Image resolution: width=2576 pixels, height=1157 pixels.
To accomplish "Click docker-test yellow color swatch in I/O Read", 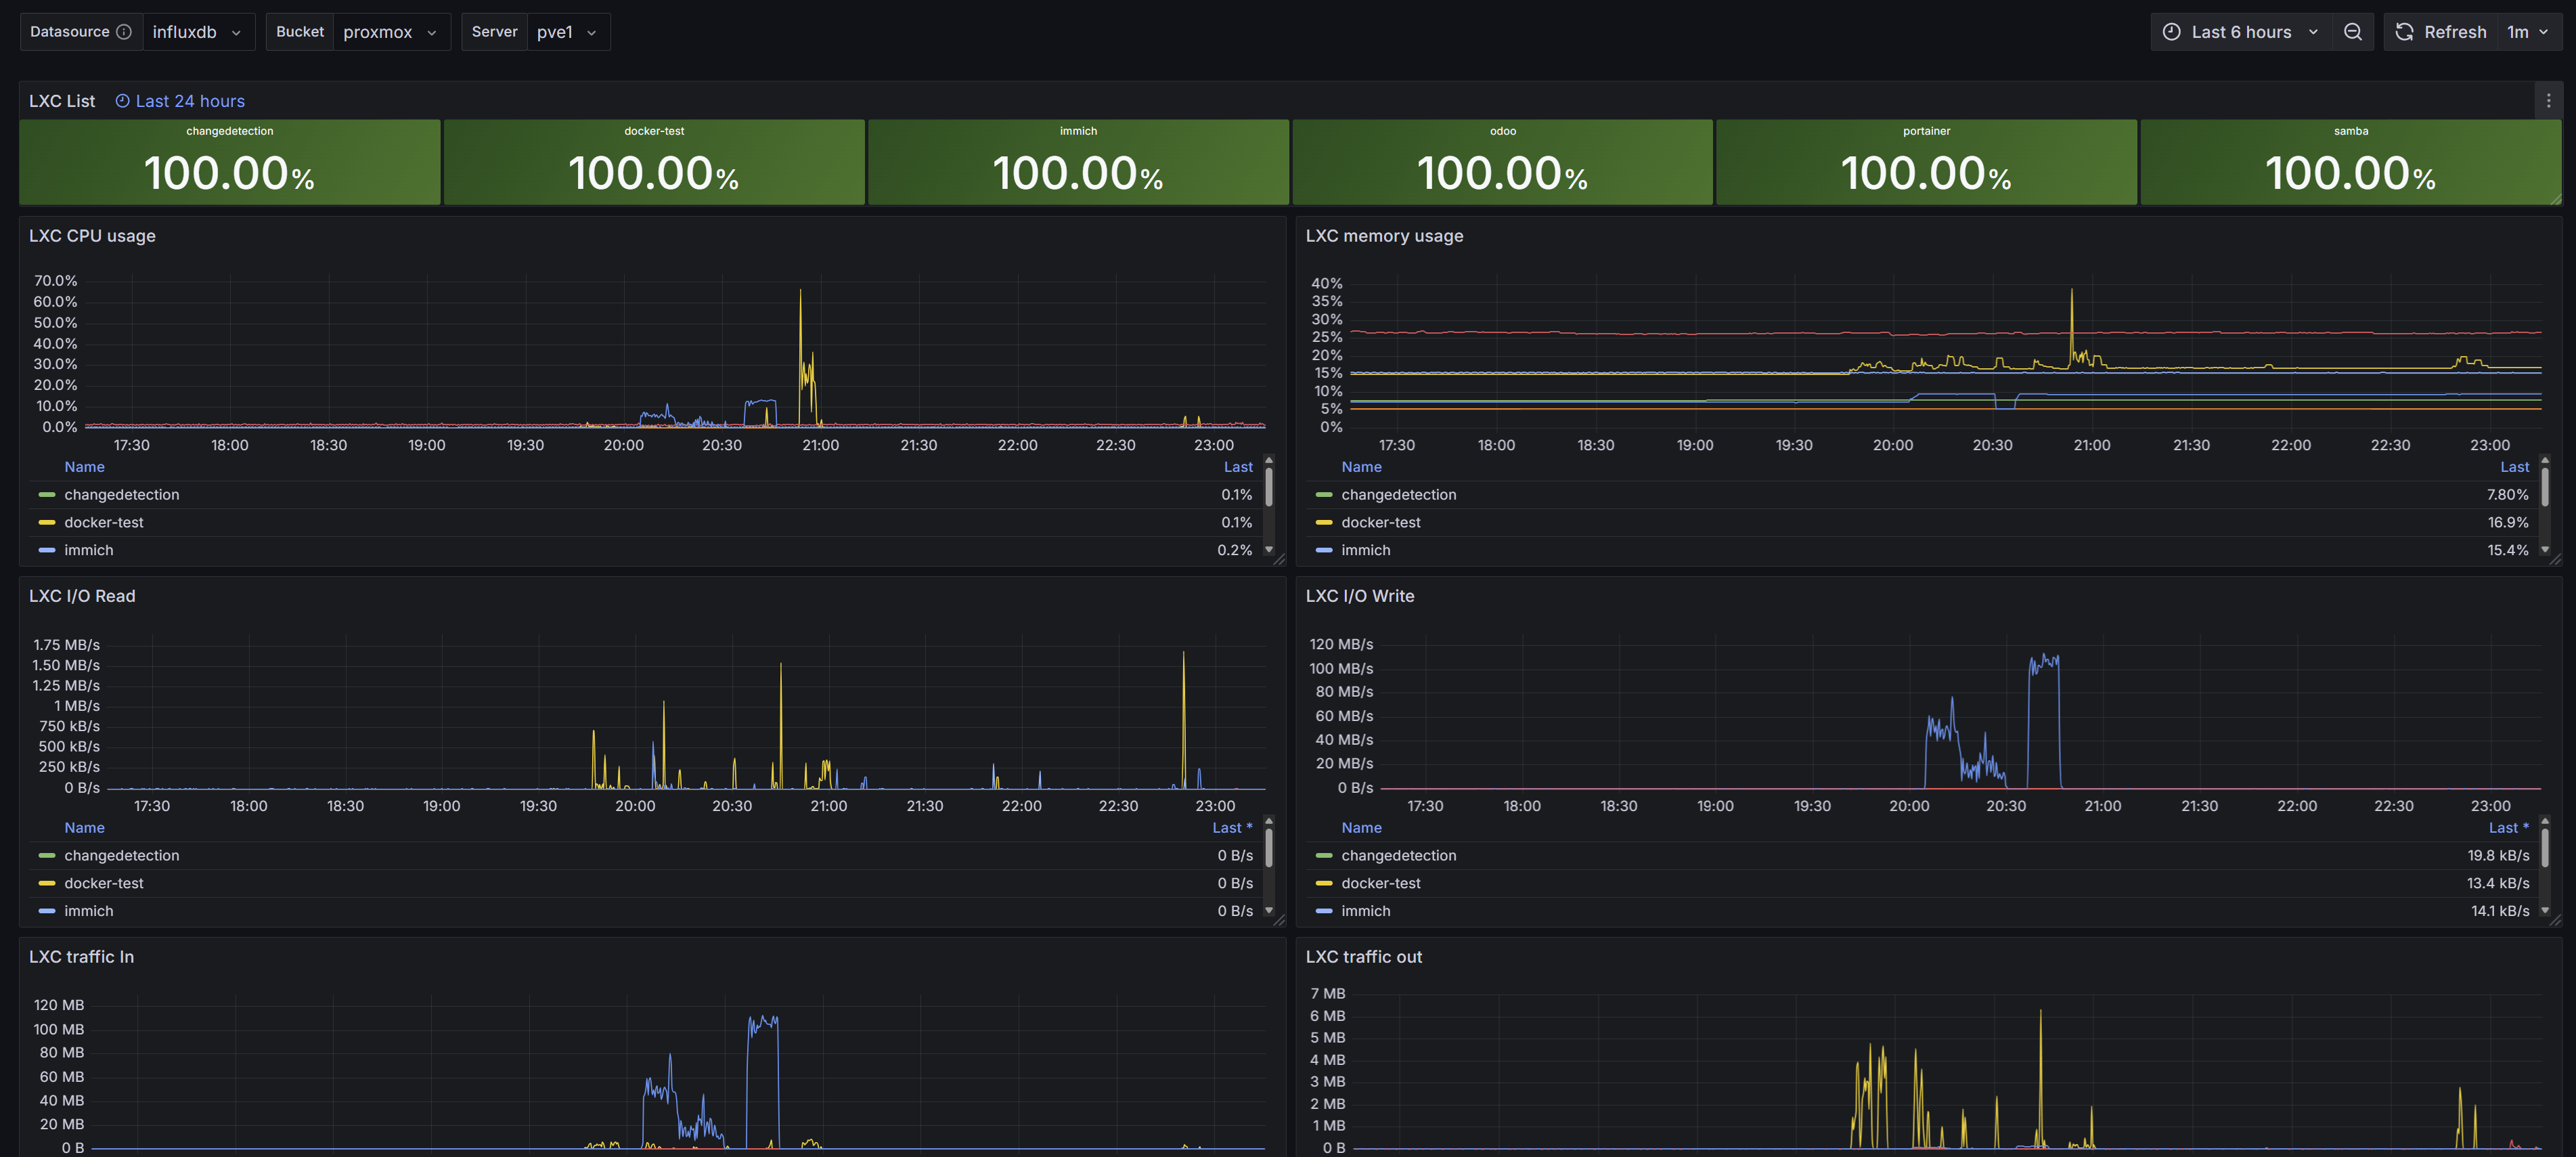I will [x=46, y=884].
